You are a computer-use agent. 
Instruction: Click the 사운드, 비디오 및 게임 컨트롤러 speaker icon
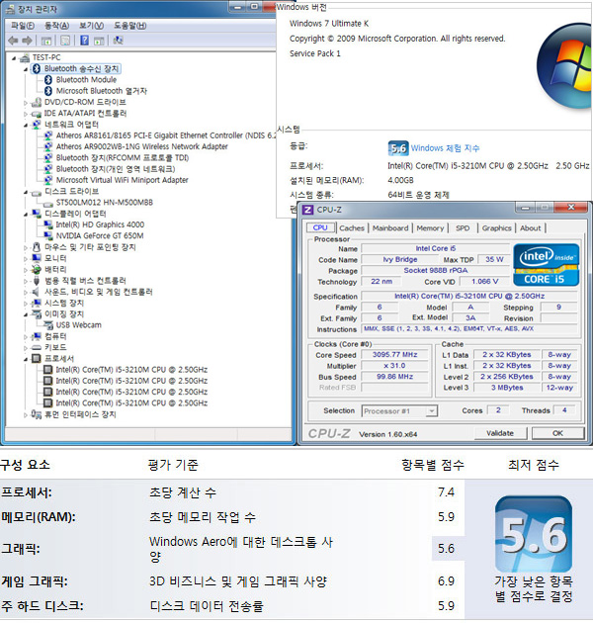pyautogui.click(x=37, y=292)
